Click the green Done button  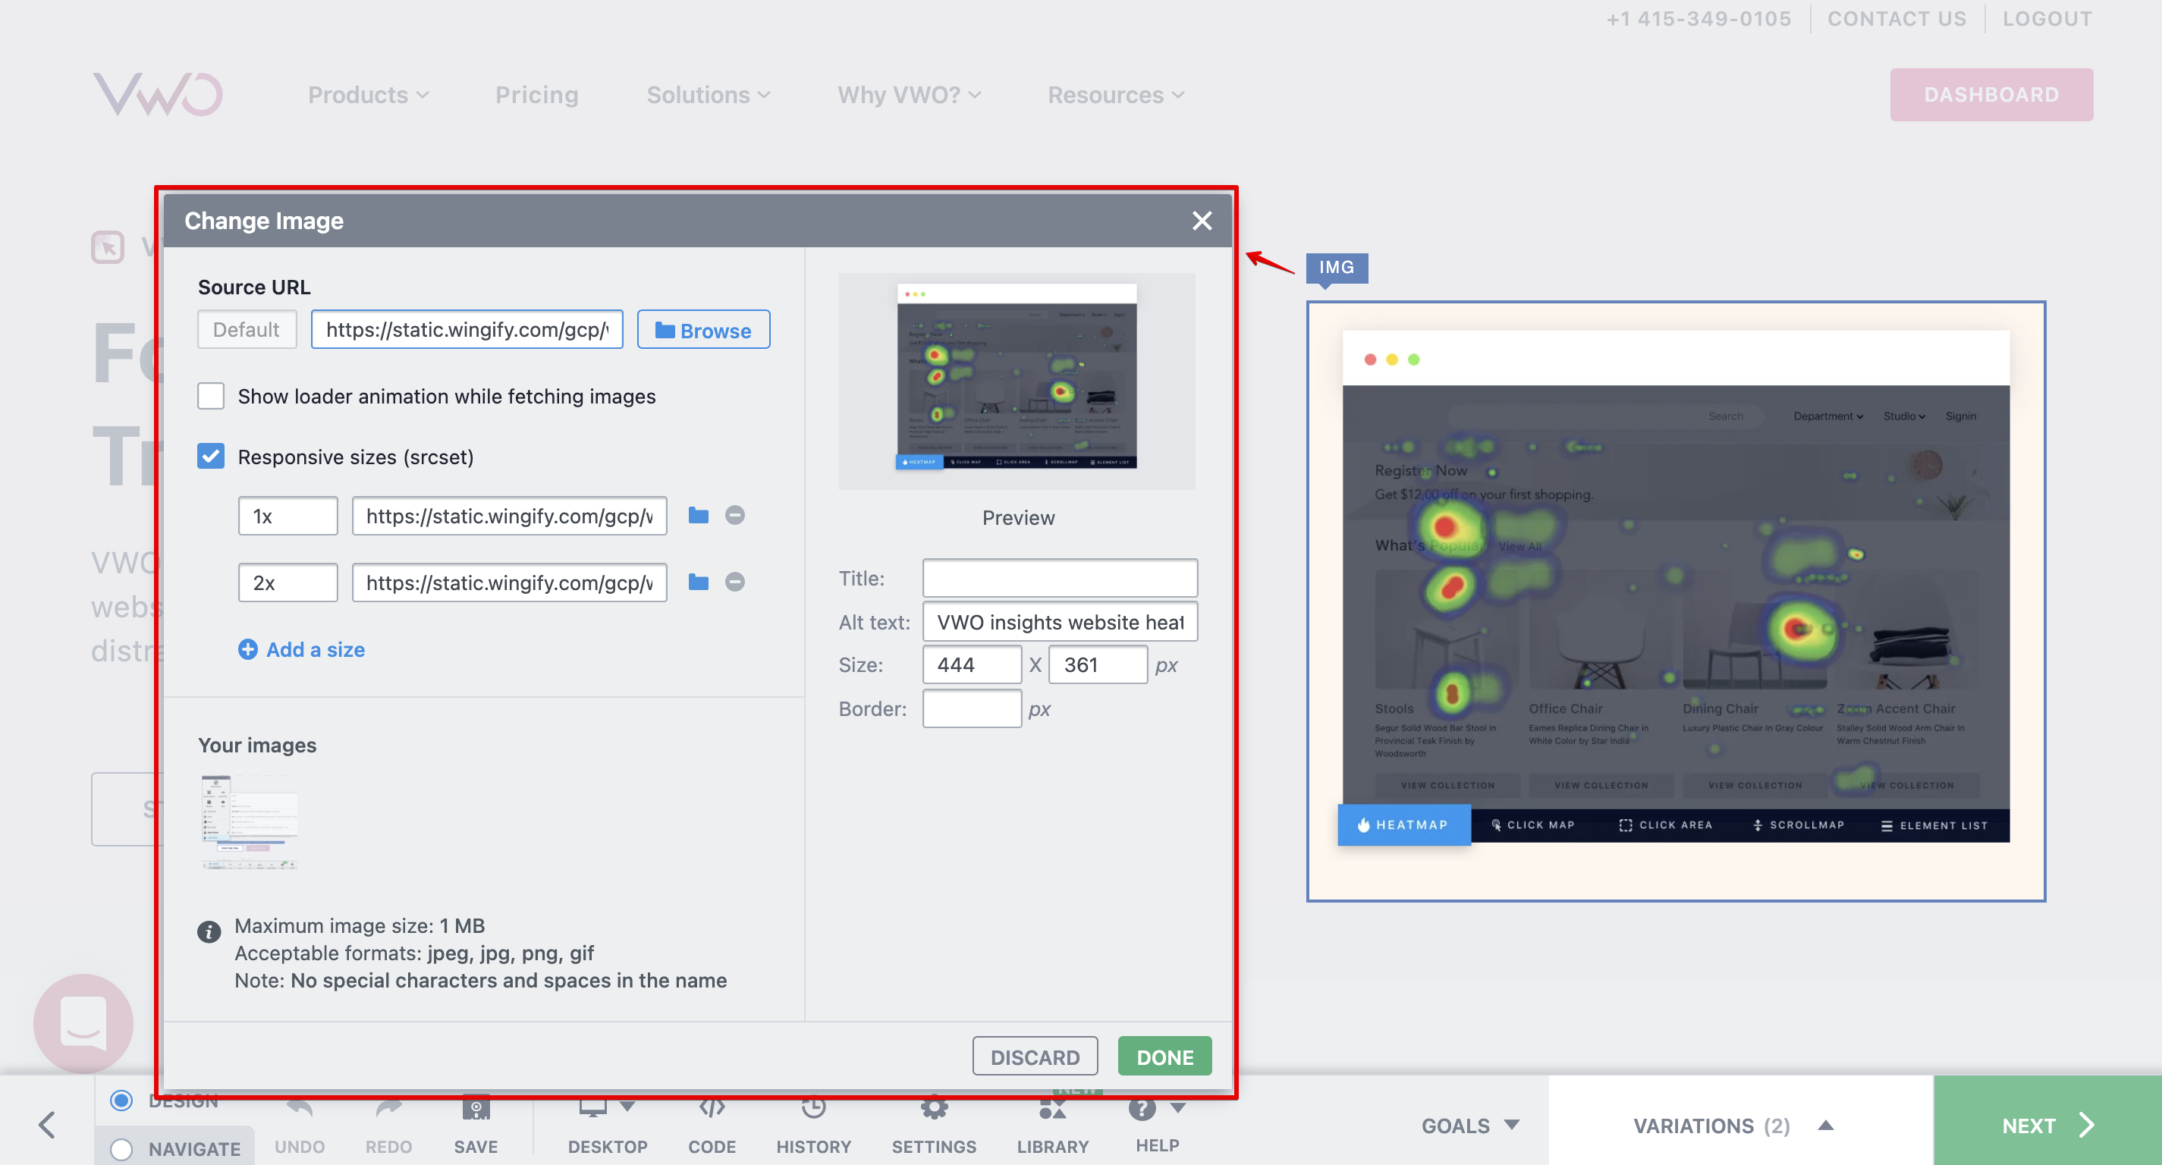(1164, 1056)
